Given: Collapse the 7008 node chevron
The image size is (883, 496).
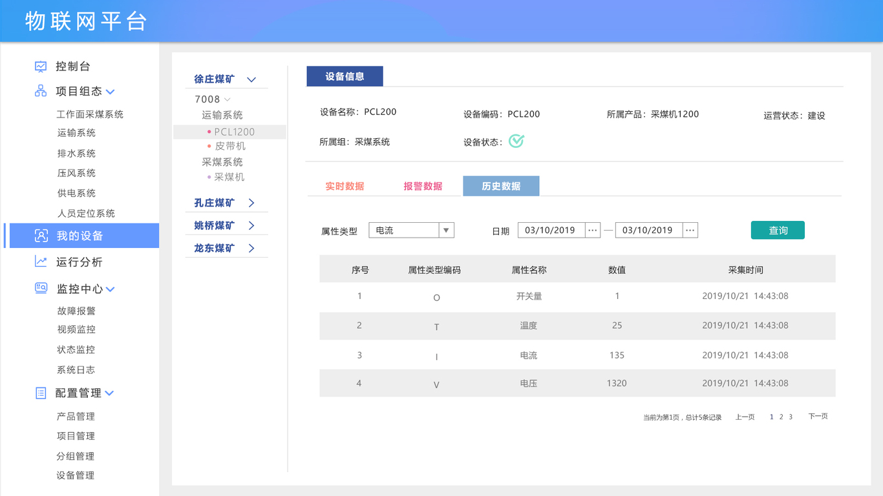Looking at the screenshot, I should pyautogui.click(x=227, y=99).
